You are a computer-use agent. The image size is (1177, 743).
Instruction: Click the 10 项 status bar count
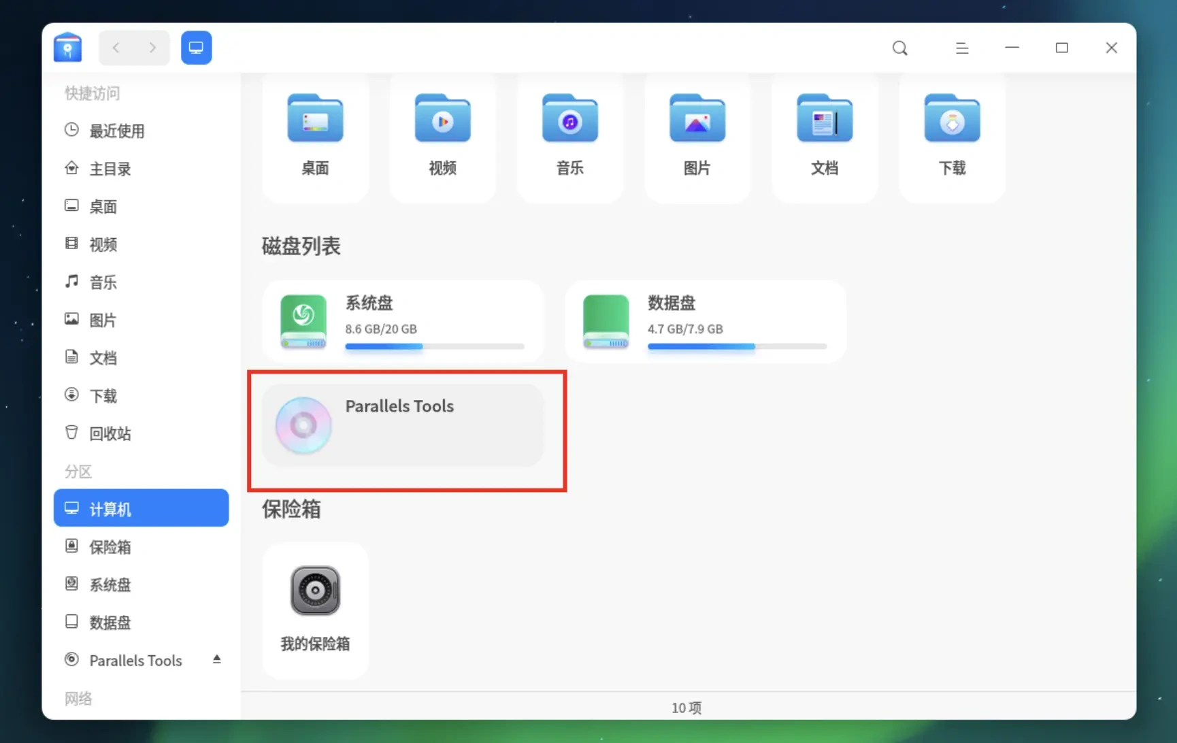tap(686, 708)
